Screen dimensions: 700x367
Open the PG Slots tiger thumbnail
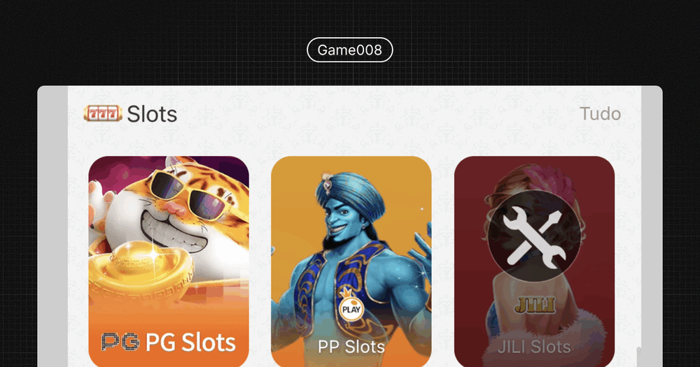[169, 261]
